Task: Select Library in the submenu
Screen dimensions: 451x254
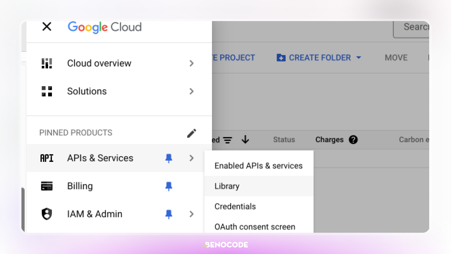Action: click(x=259, y=186)
